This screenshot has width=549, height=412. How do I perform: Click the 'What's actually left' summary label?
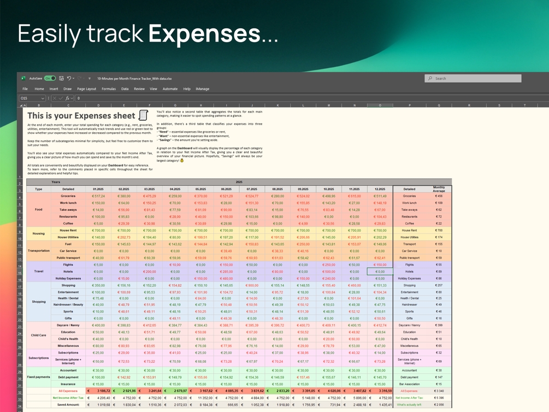[409, 405]
